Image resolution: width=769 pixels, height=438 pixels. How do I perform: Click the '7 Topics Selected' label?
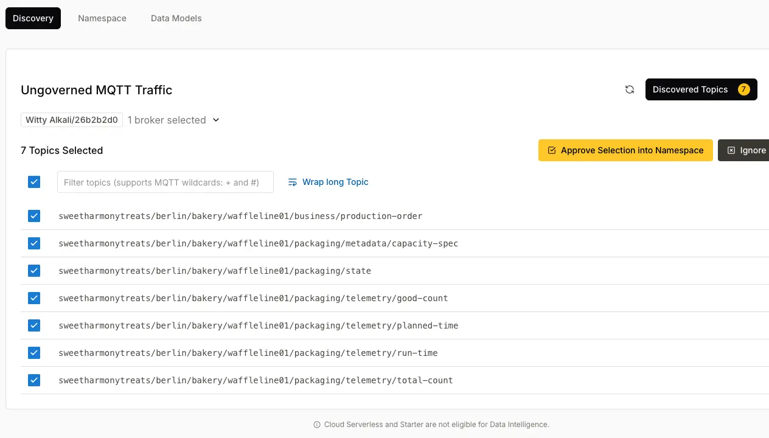coord(62,150)
